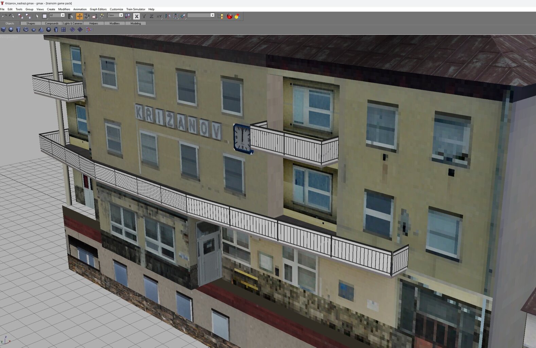Toggle Restrict to Z axis constraint
This screenshot has width=536, height=348.
[151, 16]
